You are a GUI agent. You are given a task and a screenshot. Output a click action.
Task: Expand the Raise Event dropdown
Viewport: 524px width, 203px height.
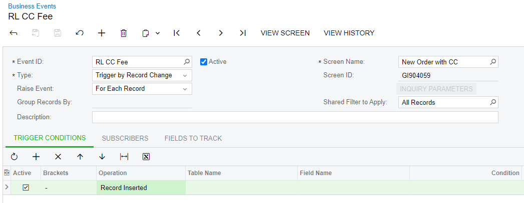[x=185, y=89]
